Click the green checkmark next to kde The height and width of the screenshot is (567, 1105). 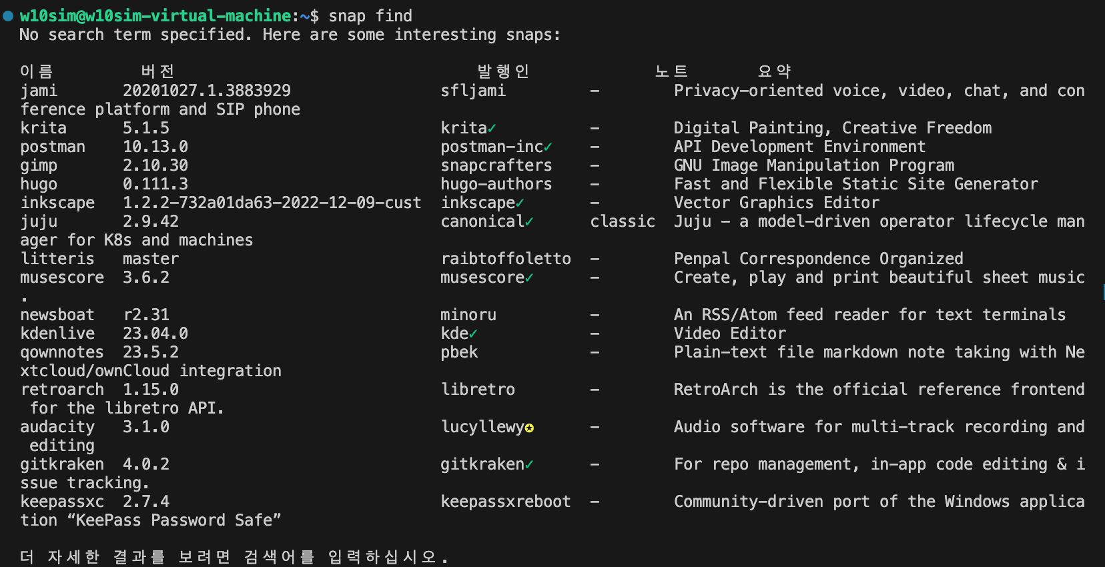click(x=473, y=334)
